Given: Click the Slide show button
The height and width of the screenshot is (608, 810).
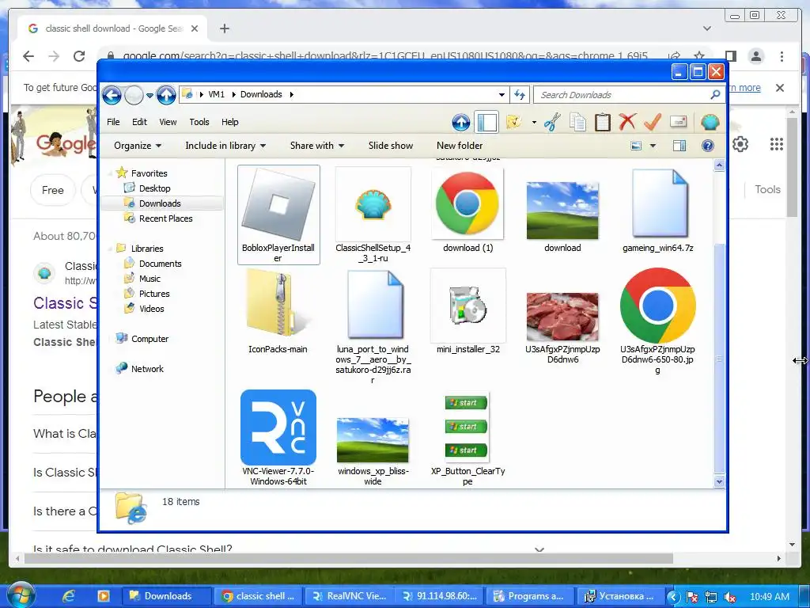Looking at the screenshot, I should 391,146.
